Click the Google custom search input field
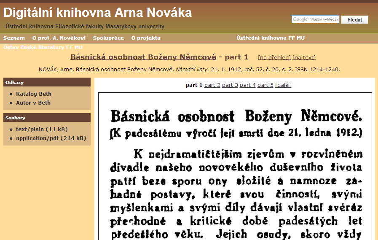The height and width of the screenshot is (240, 378). click(315, 19)
